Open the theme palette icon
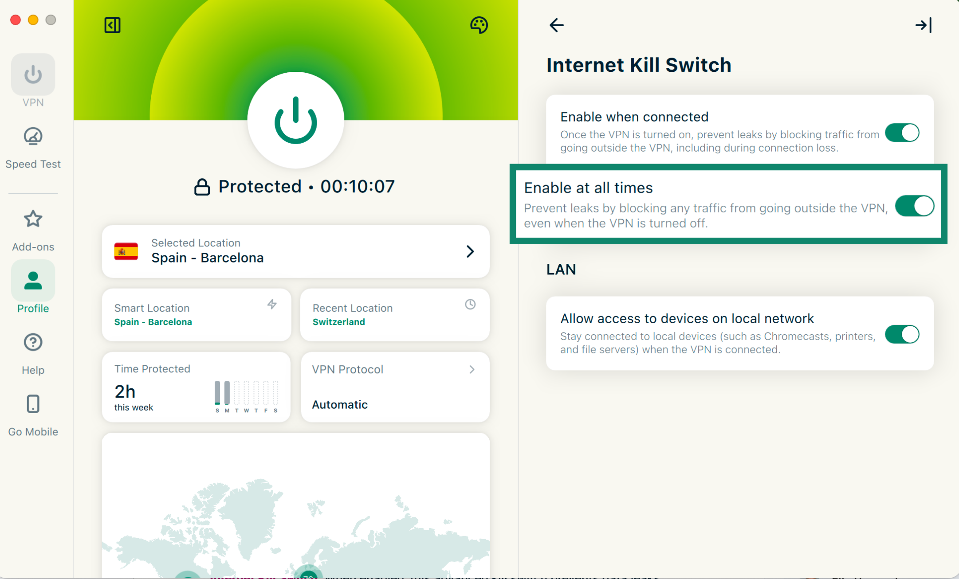 (x=479, y=25)
